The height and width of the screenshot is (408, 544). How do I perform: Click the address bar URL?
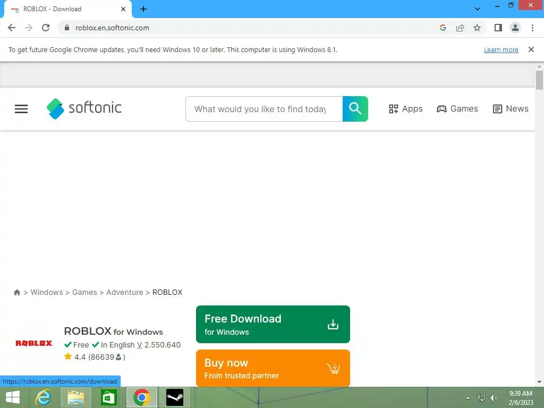tap(112, 28)
